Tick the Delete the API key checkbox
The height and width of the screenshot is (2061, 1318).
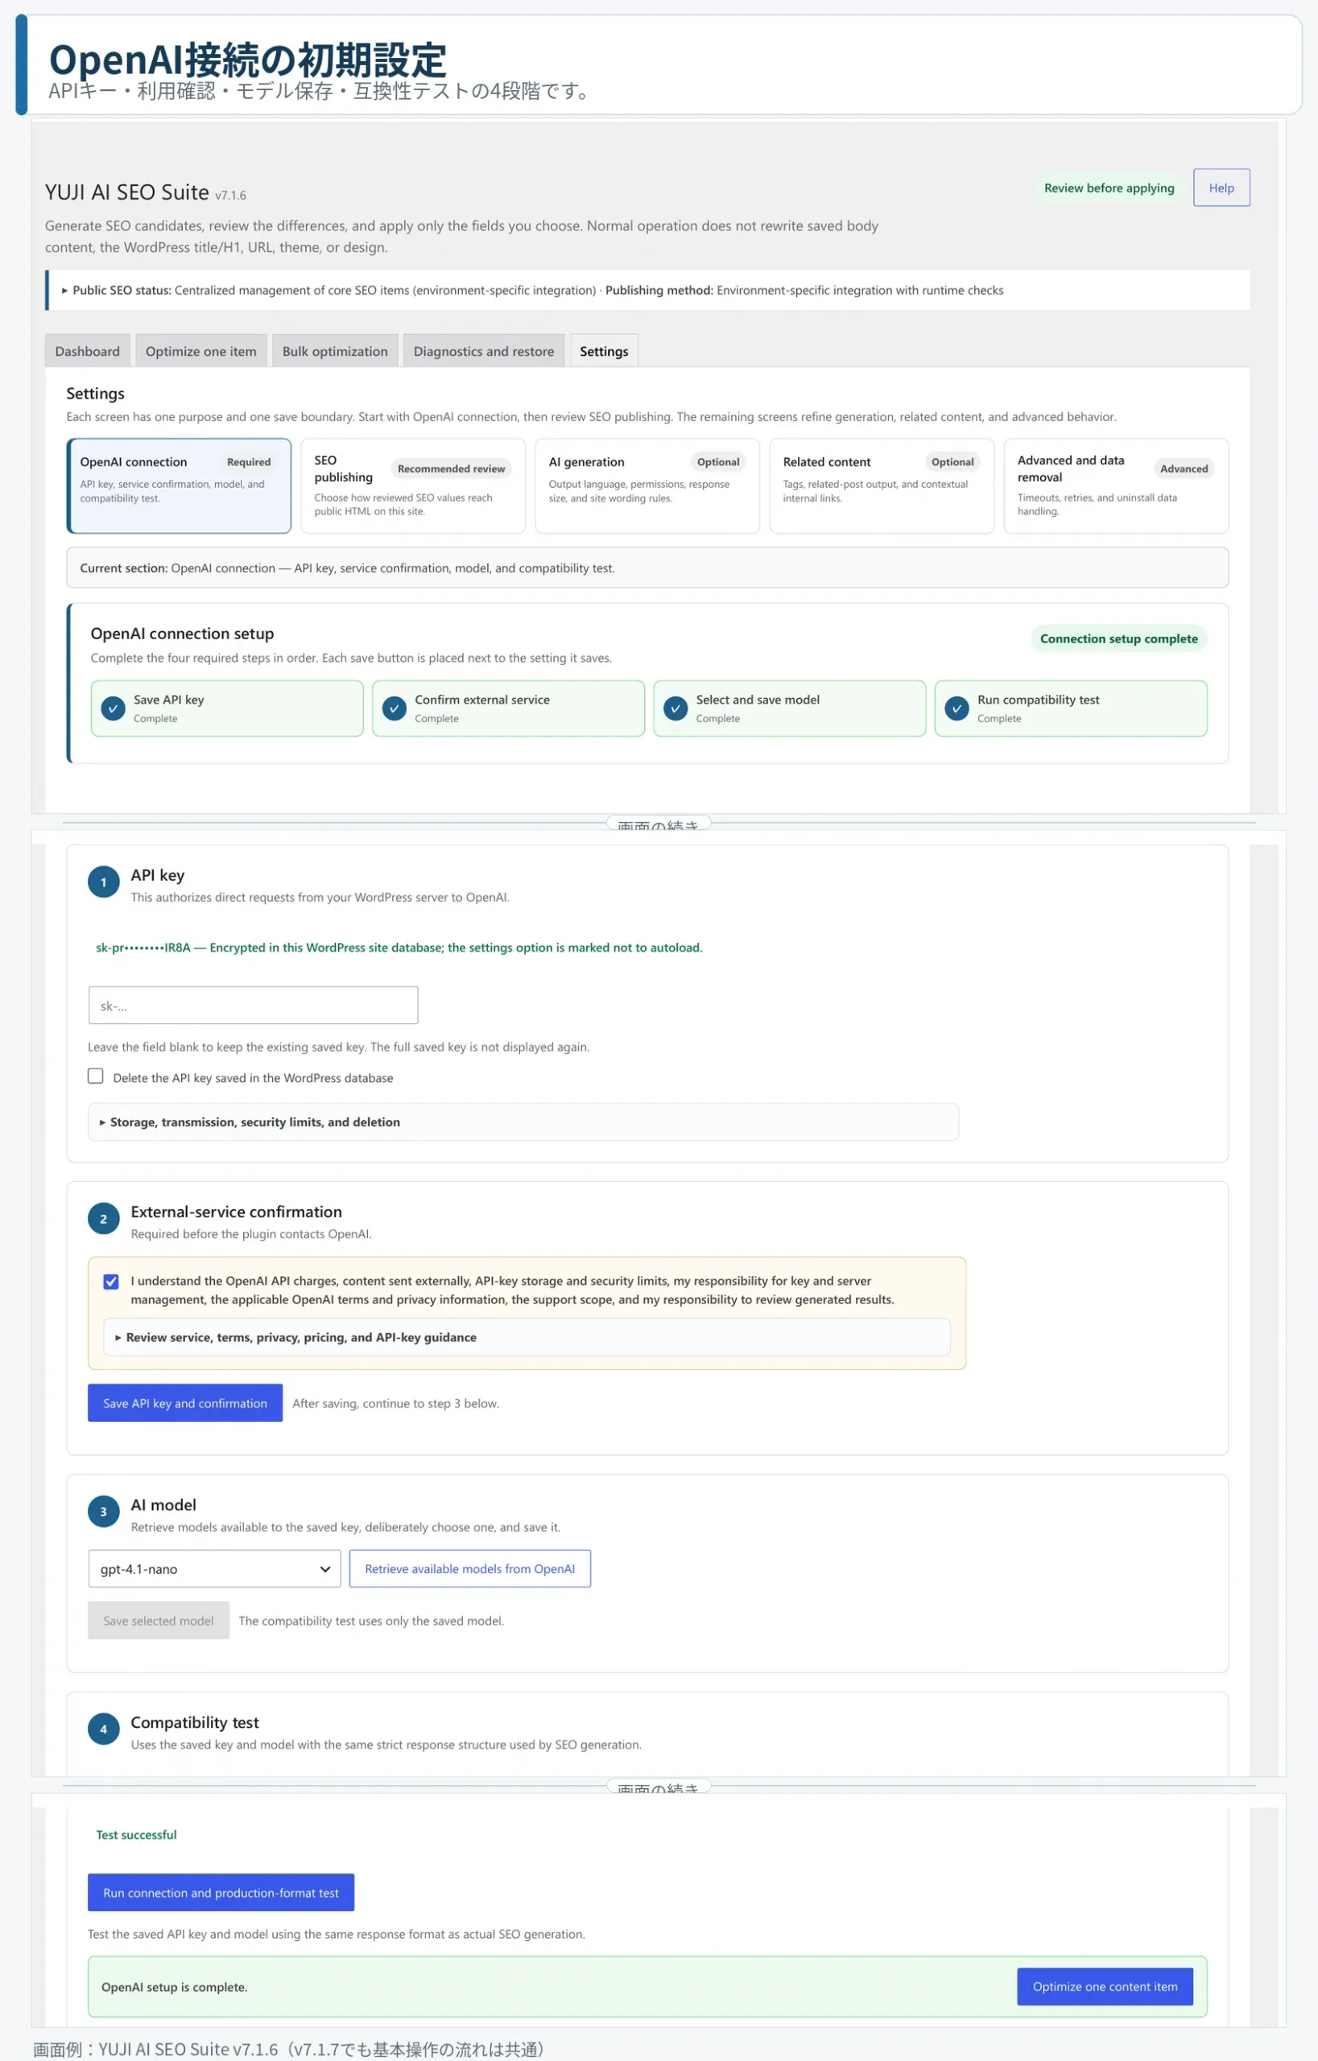pos(96,1076)
